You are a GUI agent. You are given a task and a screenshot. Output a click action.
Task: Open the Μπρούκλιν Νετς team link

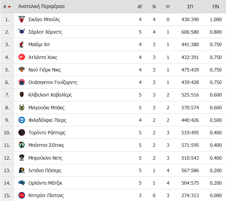pyautogui.click(x=45, y=158)
